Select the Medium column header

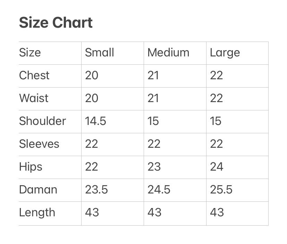tap(168, 53)
